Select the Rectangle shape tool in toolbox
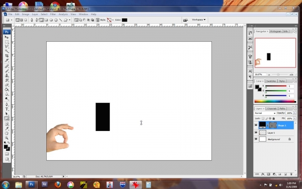 click(x=7, y=118)
